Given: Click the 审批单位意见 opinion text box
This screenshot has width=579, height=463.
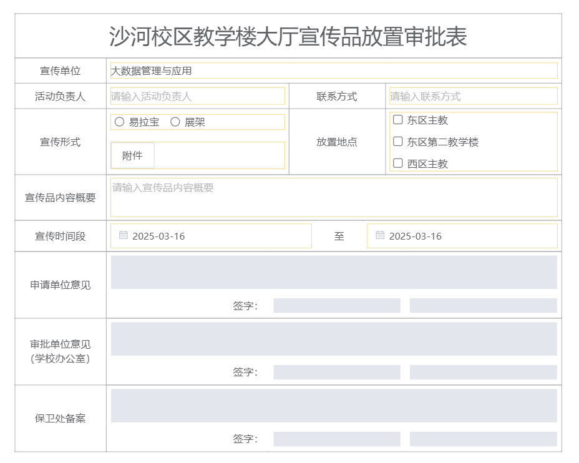Looking at the screenshot, I should coord(333,339).
